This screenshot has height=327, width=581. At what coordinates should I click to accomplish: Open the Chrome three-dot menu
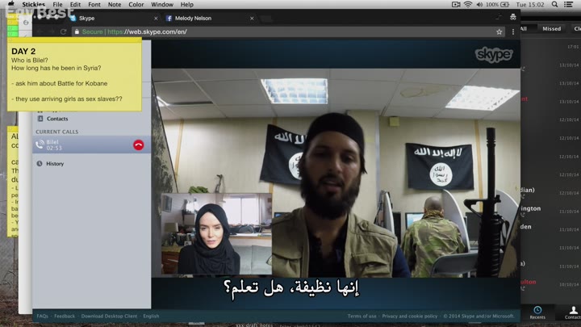pos(512,31)
